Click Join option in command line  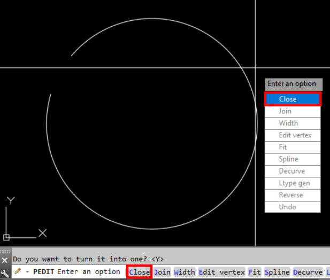point(162,272)
